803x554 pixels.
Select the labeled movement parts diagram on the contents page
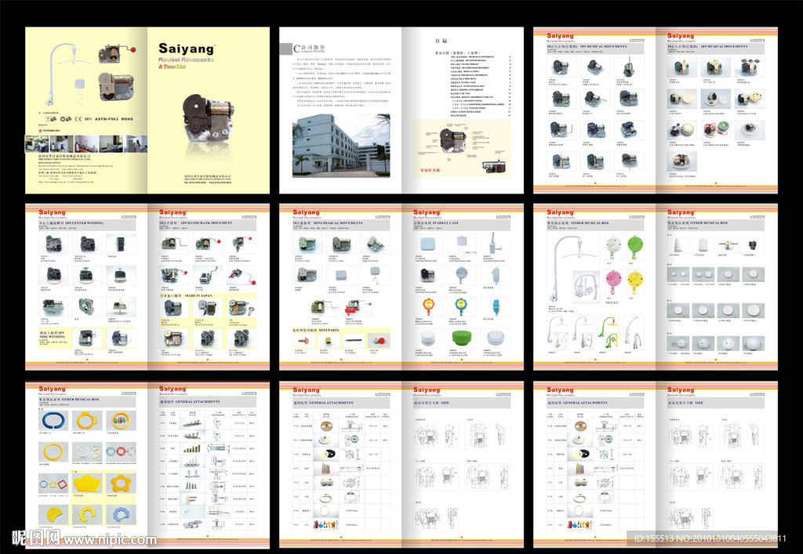pos(461,148)
